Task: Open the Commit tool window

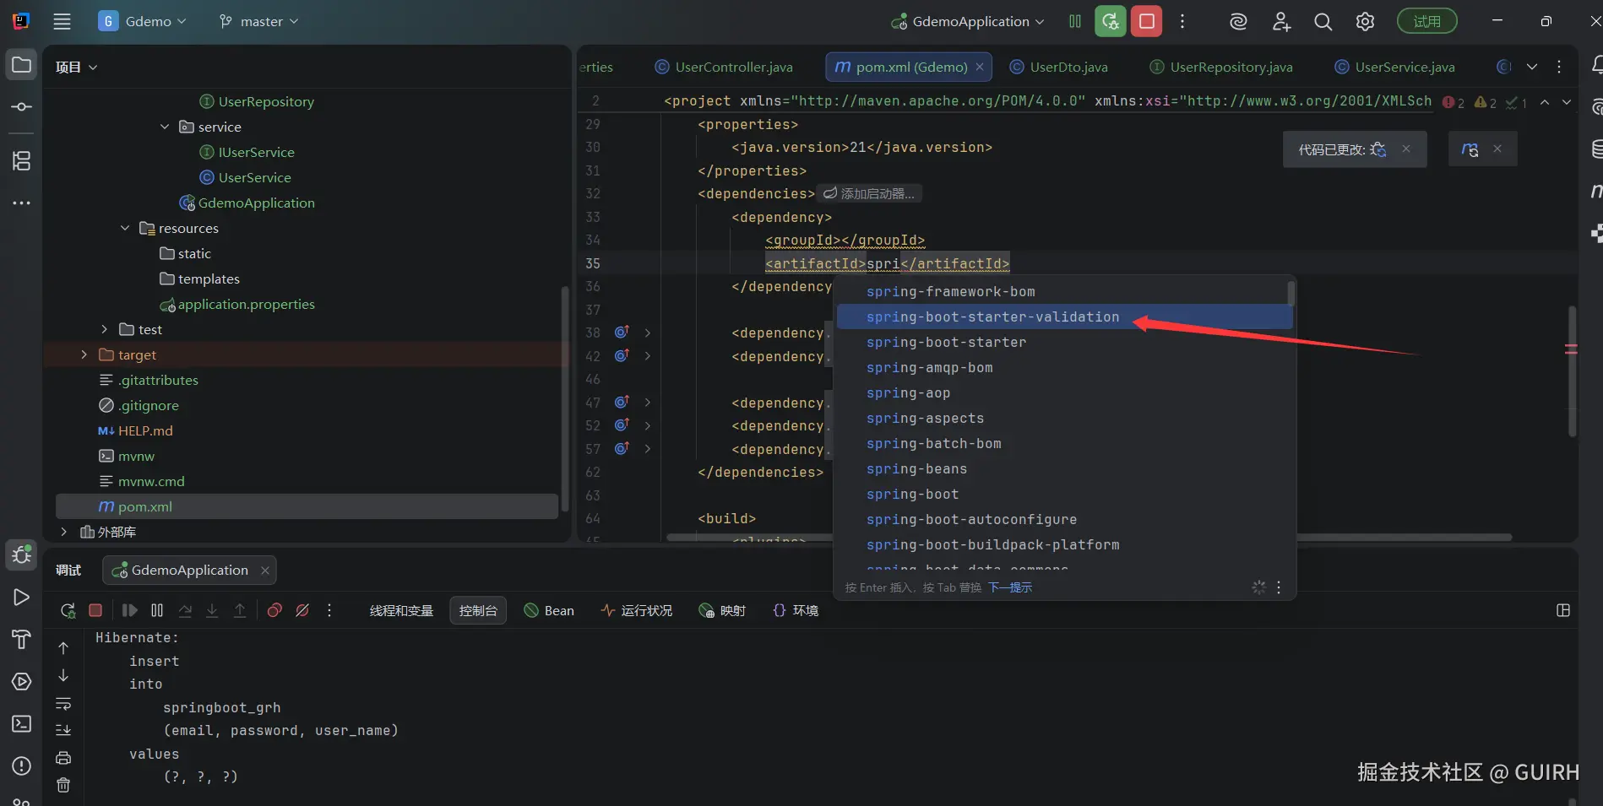Action: pos(22,107)
